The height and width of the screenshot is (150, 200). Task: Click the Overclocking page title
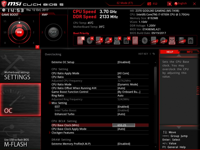tap(53, 54)
